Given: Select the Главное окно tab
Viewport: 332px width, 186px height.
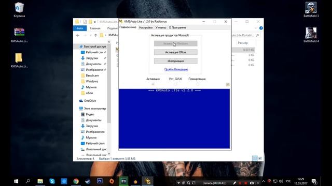Looking at the screenshot, I should pos(128,27).
